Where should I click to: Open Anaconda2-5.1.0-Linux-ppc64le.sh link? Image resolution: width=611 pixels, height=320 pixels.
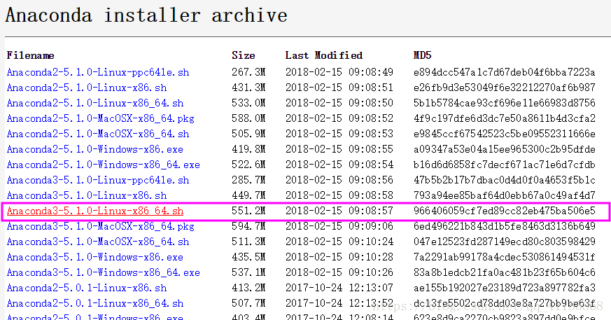point(98,72)
